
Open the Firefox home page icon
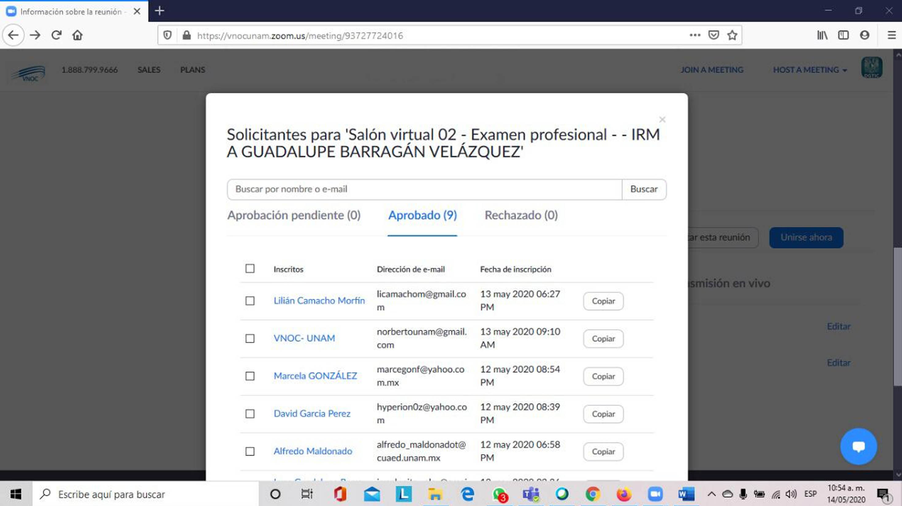pyautogui.click(x=77, y=35)
